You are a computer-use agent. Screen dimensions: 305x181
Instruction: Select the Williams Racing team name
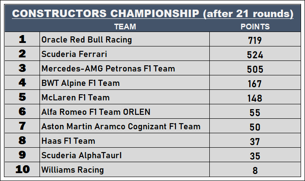tap(72, 170)
